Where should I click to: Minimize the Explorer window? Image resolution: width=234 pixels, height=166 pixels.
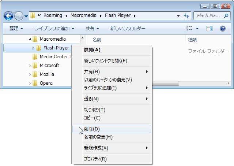click(205, 6)
